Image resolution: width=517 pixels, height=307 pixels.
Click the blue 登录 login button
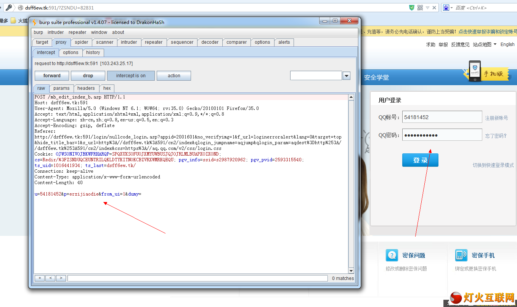pos(420,160)
